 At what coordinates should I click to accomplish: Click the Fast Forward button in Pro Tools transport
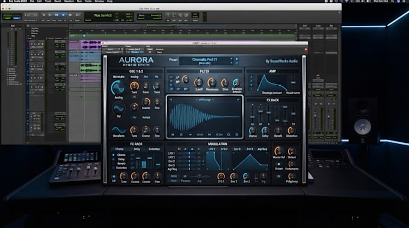coord(70,15)
